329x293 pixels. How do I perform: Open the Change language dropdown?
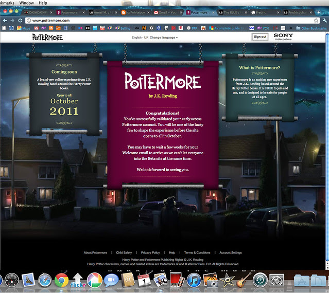coord(164,38)
